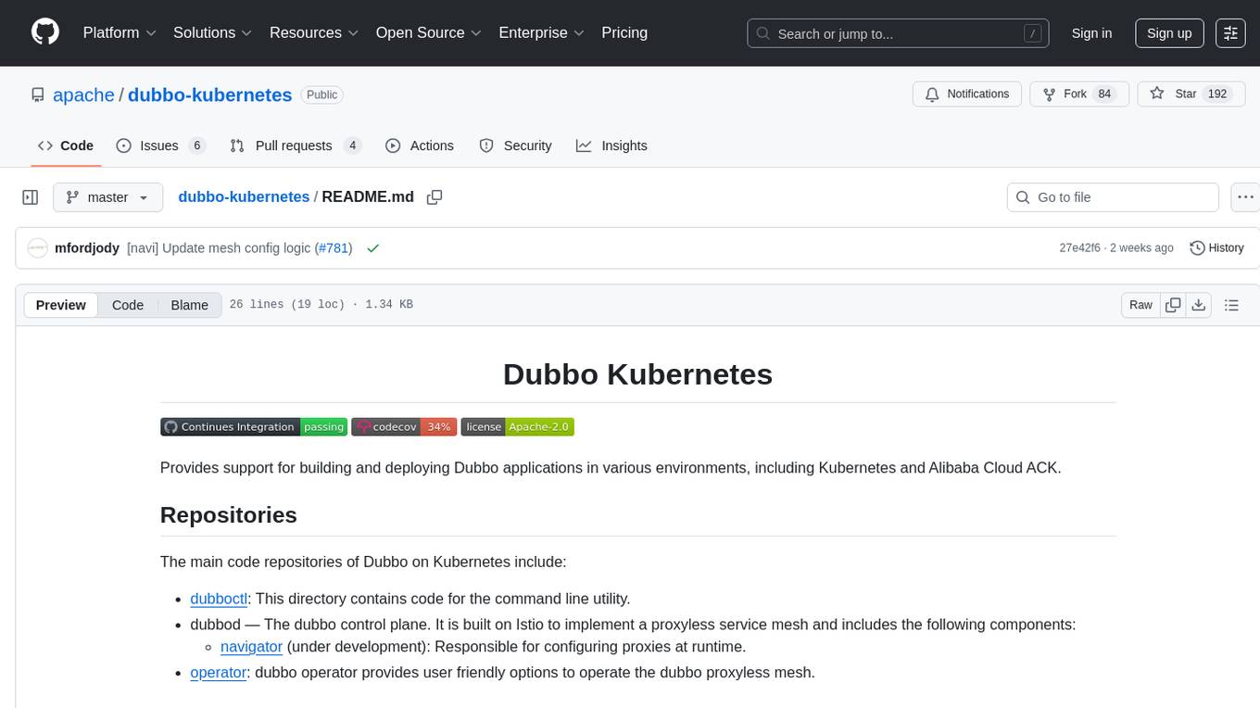
Task: Open the apache organization link
Action: click(83, 95)
